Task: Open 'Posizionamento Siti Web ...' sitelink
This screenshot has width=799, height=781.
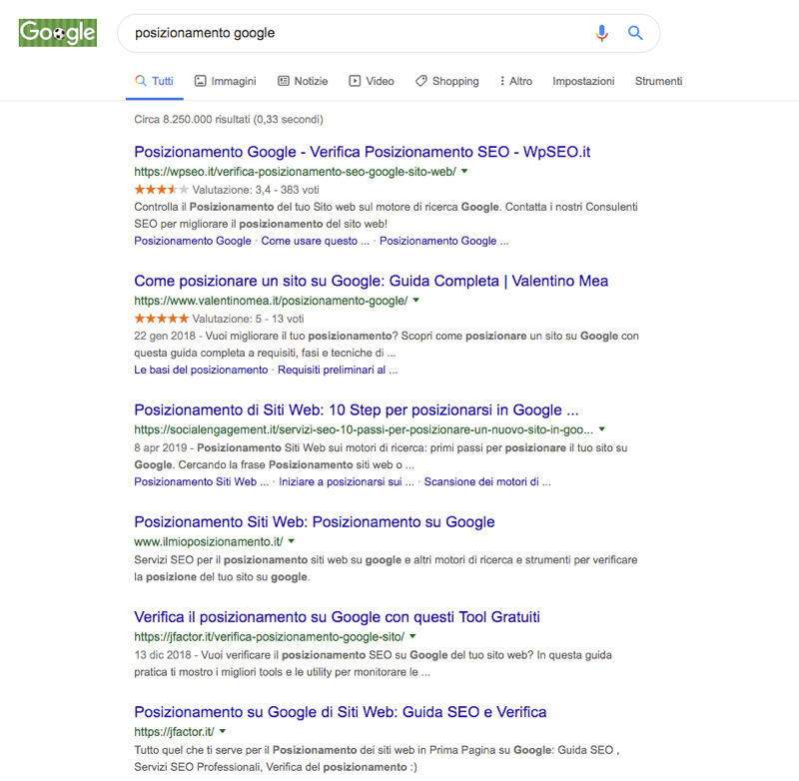Action: [x=202, y=482]
